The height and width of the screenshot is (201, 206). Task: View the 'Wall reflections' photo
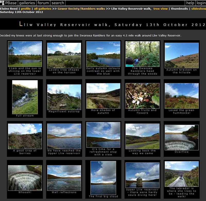pos(64,178)
